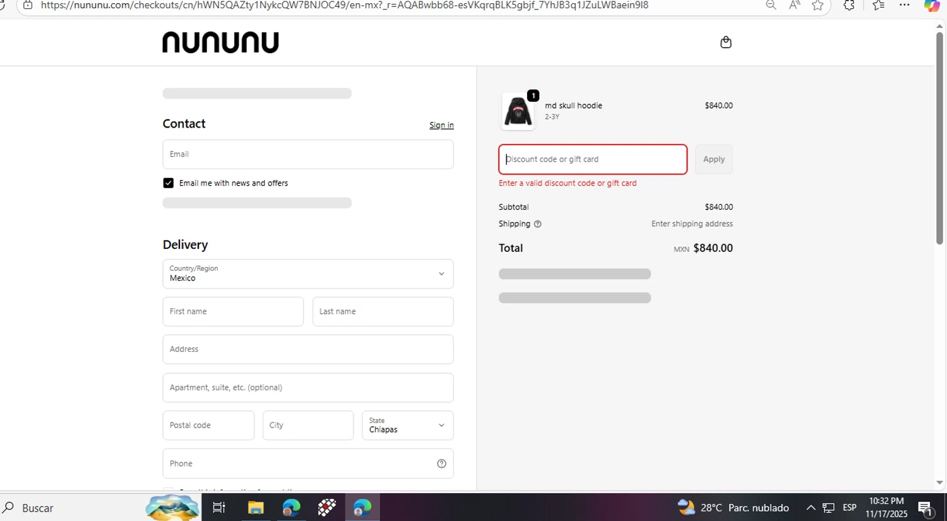The height and width of the screenshot is (521, 947).
Task: Click the First name field
Action: coord(233,311)
